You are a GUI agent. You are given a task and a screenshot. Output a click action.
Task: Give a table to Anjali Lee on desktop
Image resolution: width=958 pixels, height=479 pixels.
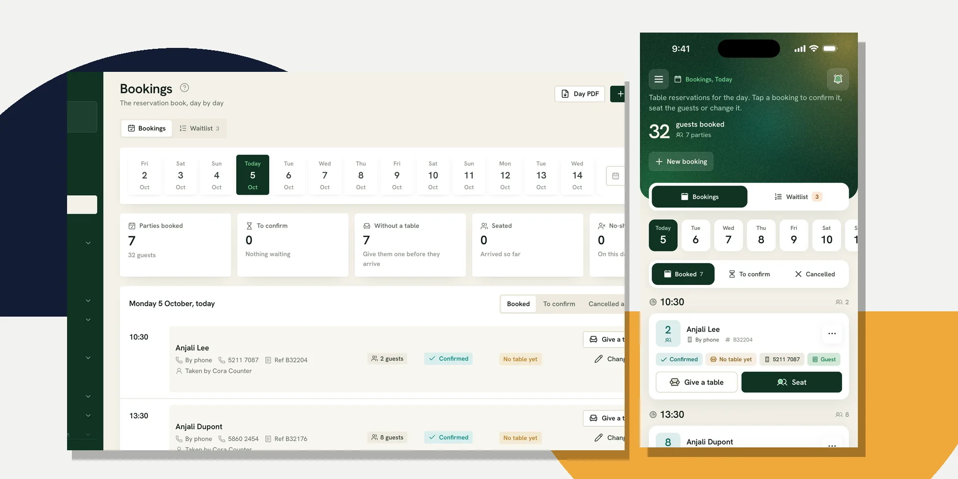point(604,339)
